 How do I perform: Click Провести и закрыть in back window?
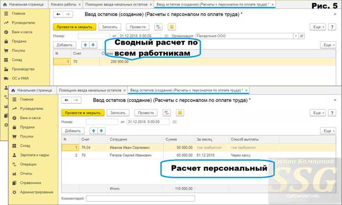[x=75, y=27]
